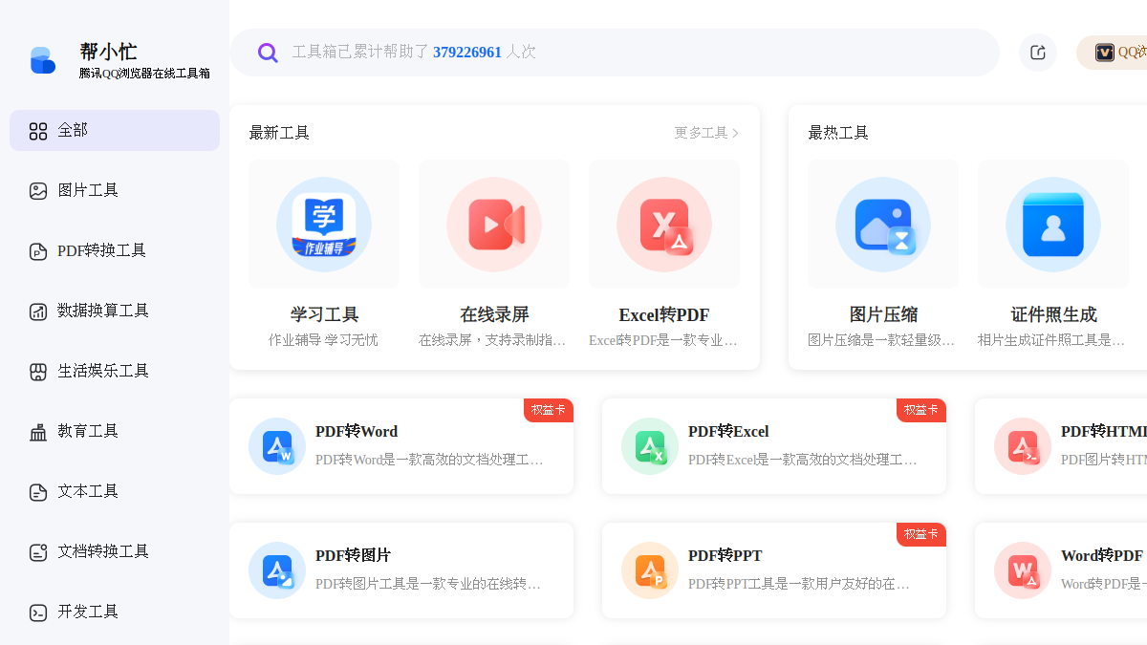Click the PDF转HTML red icon
The image size is (1147, 645).
tap(1023, 446)
